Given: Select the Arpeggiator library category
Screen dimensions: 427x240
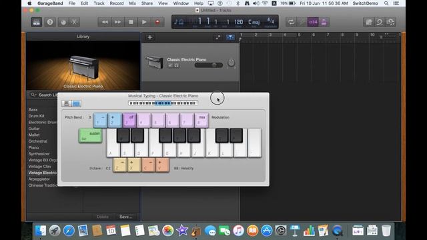Looking at the screenshot, I should pos(39,179).
